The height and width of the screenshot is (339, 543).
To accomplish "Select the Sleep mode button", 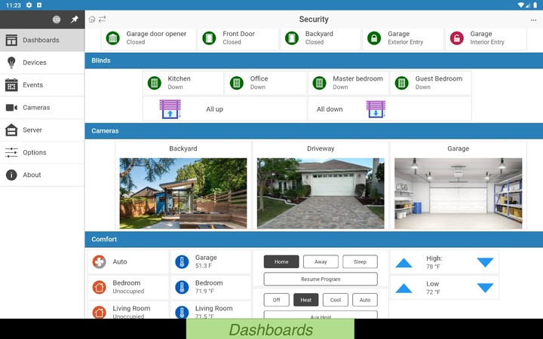I will coord(360,262).
